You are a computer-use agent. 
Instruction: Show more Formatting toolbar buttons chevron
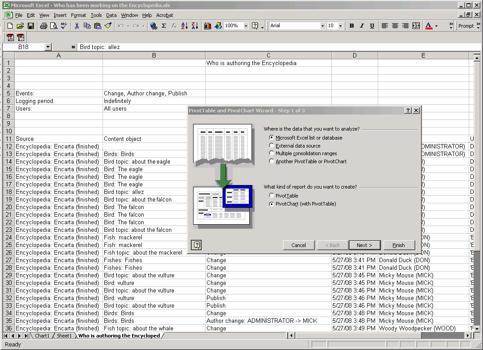pos(451,26)
